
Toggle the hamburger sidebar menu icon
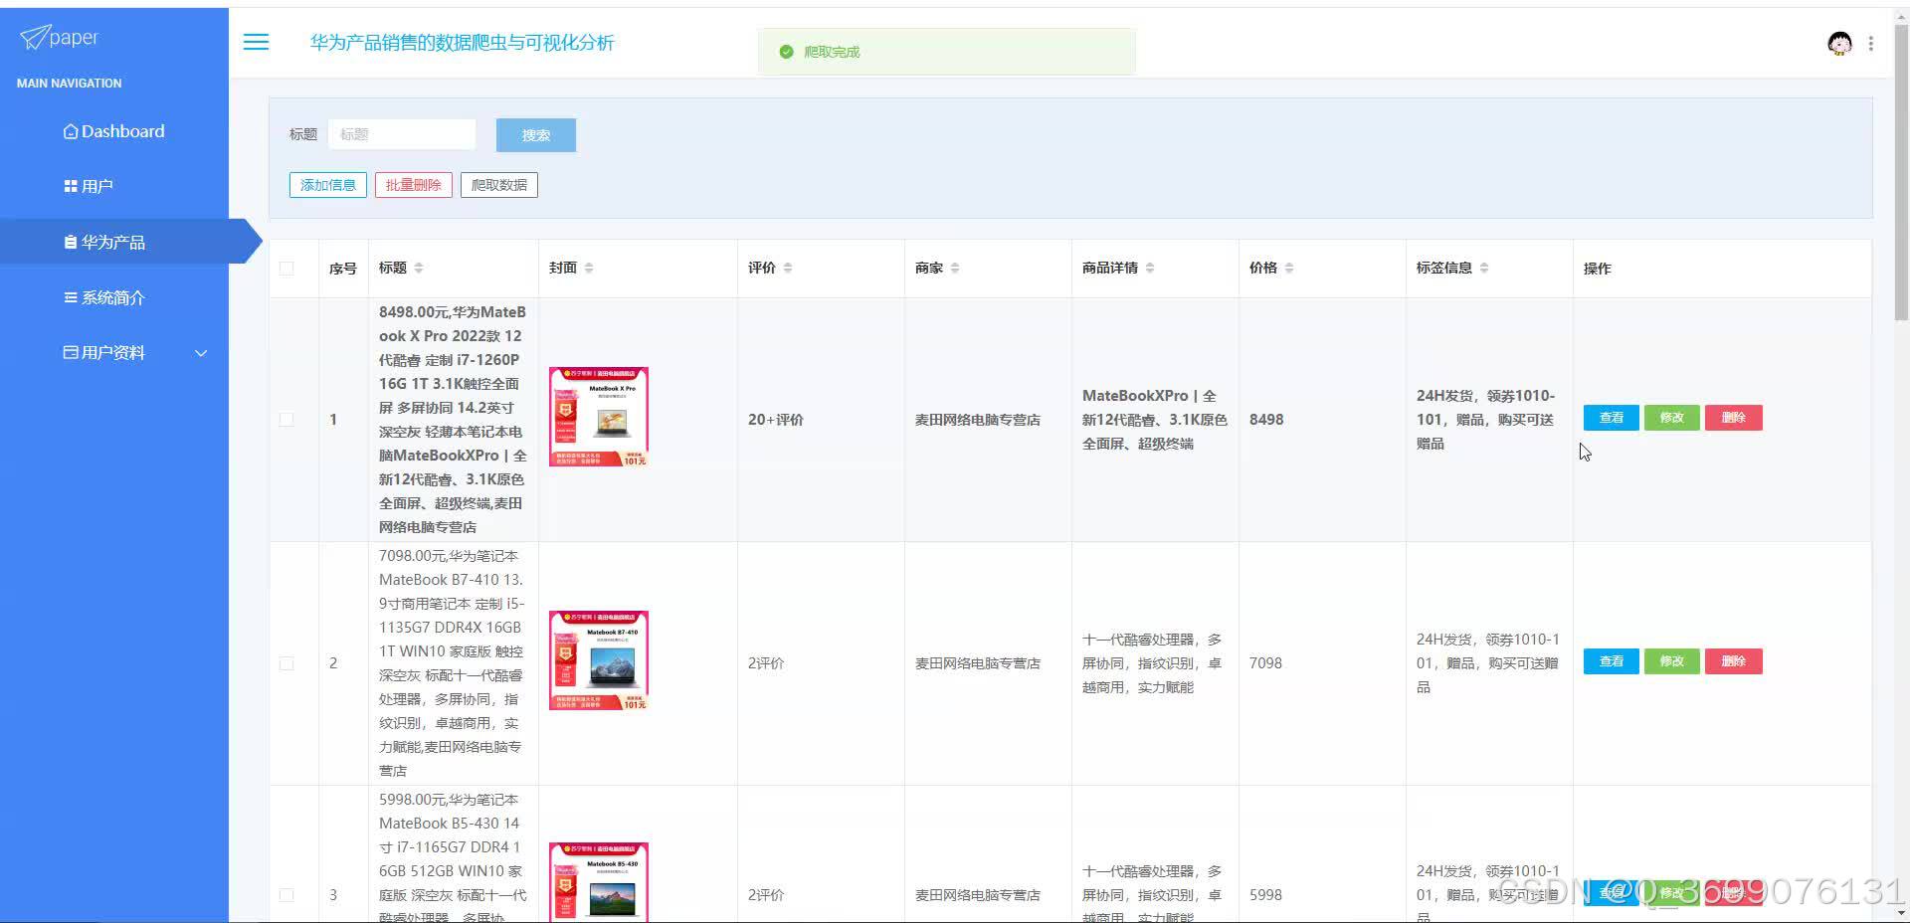pos(256,42)
